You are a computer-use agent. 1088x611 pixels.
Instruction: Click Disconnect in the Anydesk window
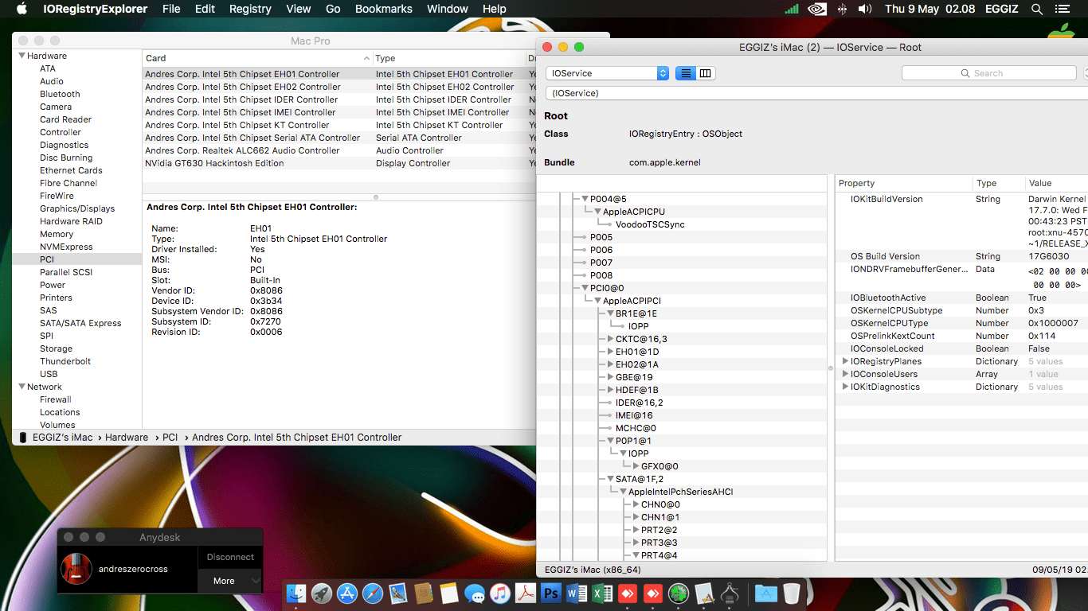coord(230,557)
